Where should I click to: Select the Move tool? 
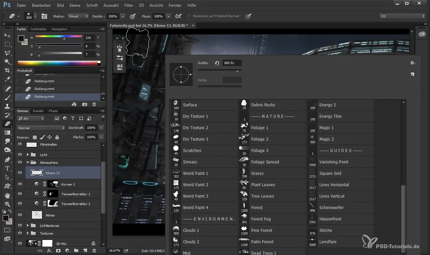7,36
